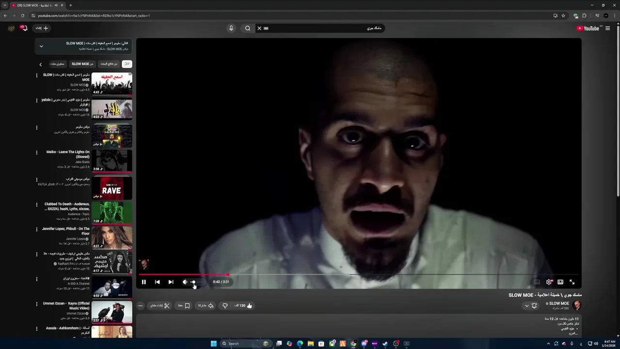Open notifications bell with 9+ badge
This screenshot has width=620, height=349.
pos(23,28)
